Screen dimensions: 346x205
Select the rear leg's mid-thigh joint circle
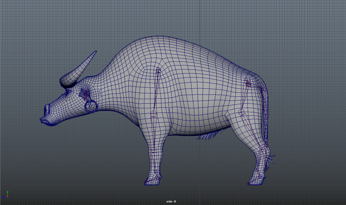click(241, 112)
